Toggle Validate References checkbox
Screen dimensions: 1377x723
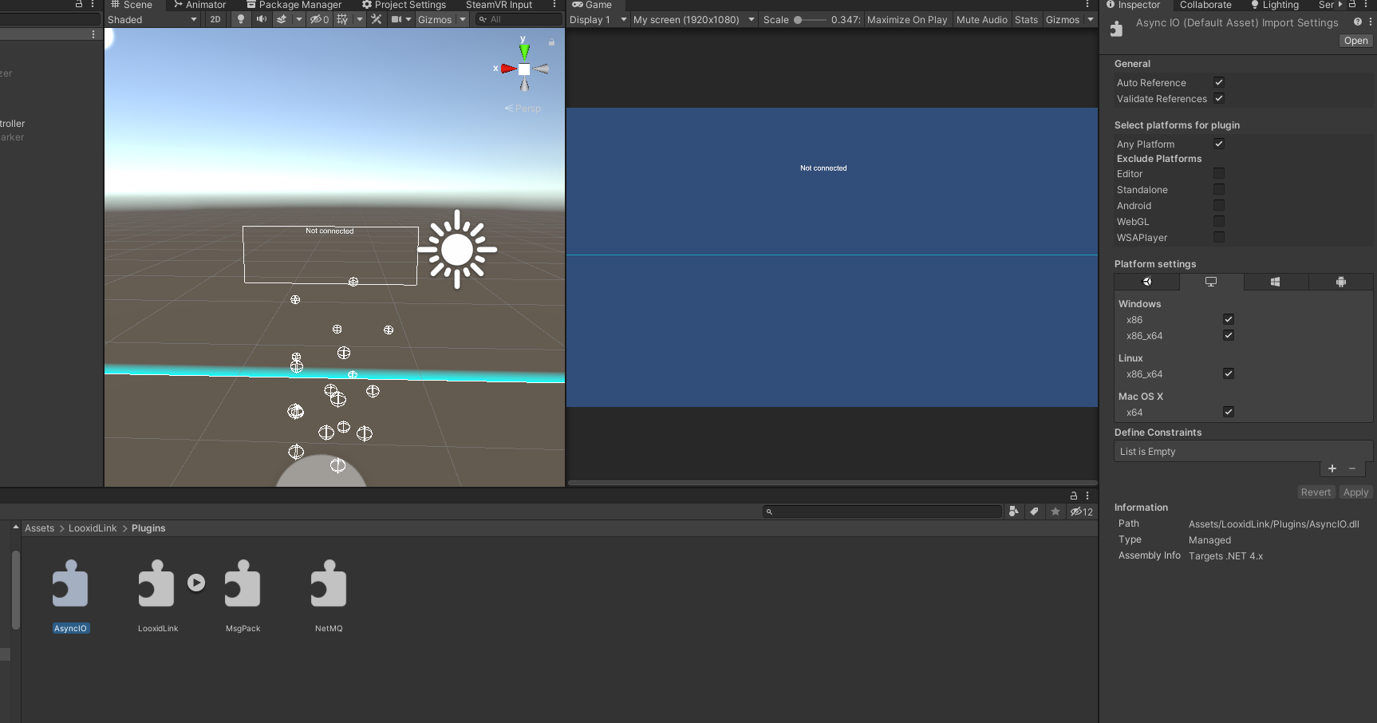click(1219, 98)
